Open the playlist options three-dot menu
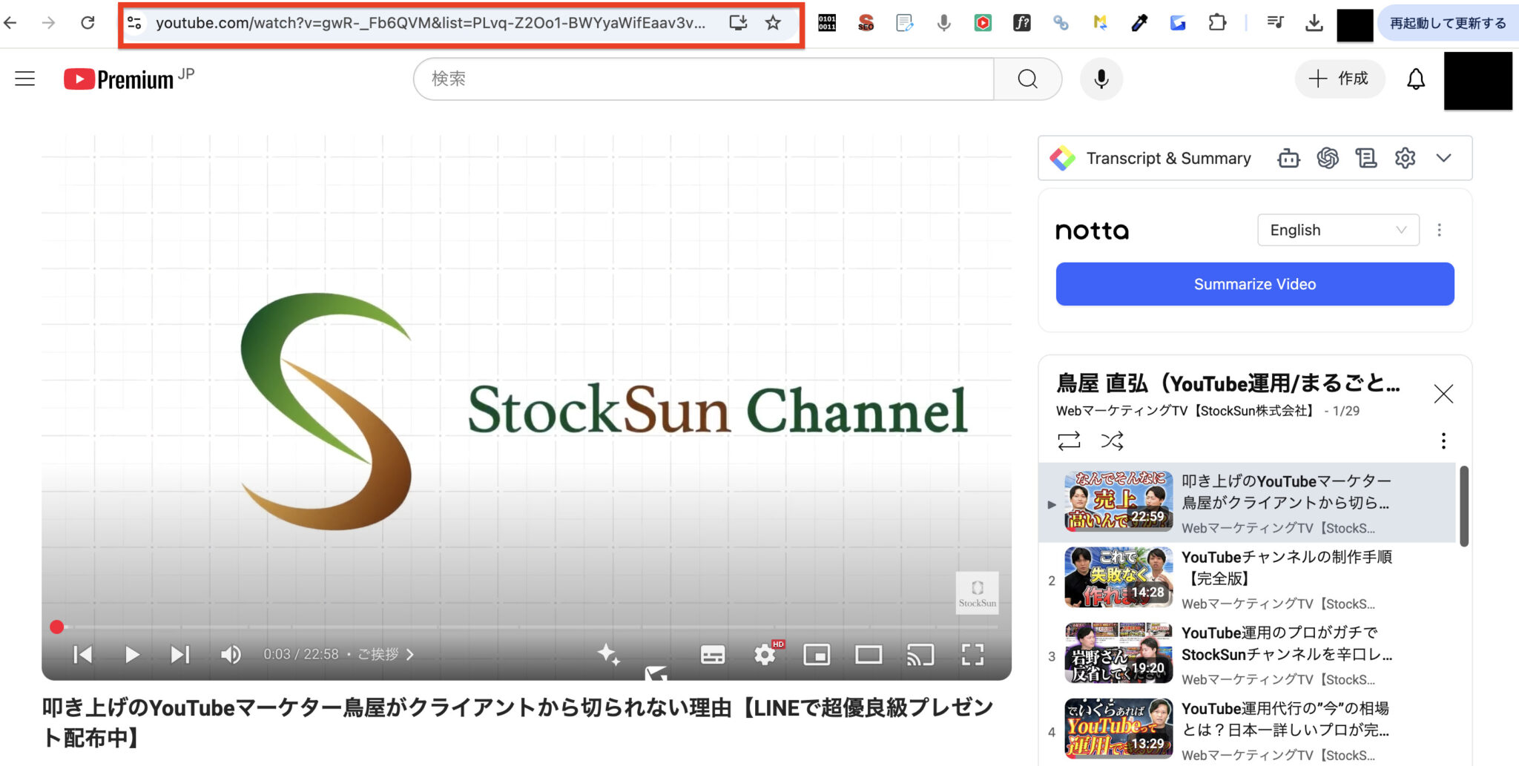 1443,441
